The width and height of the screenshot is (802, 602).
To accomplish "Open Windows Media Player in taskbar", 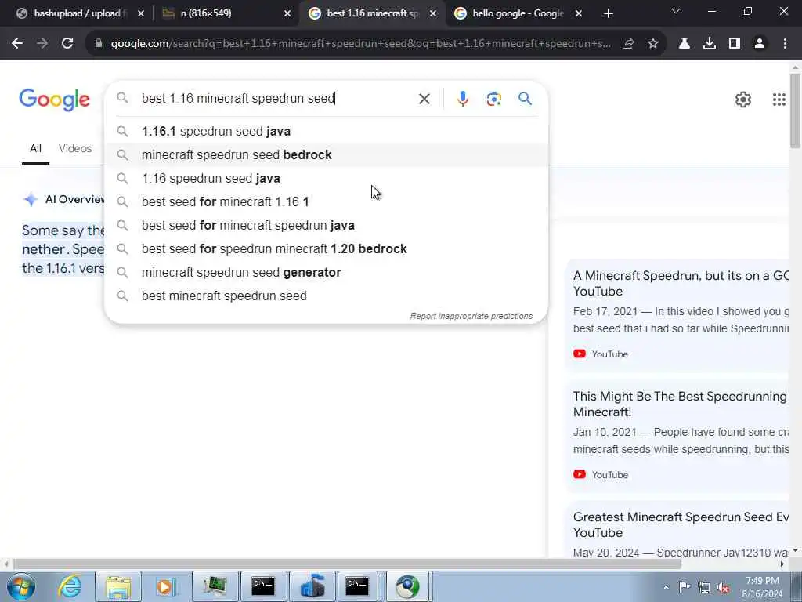I will coord(165,586).
